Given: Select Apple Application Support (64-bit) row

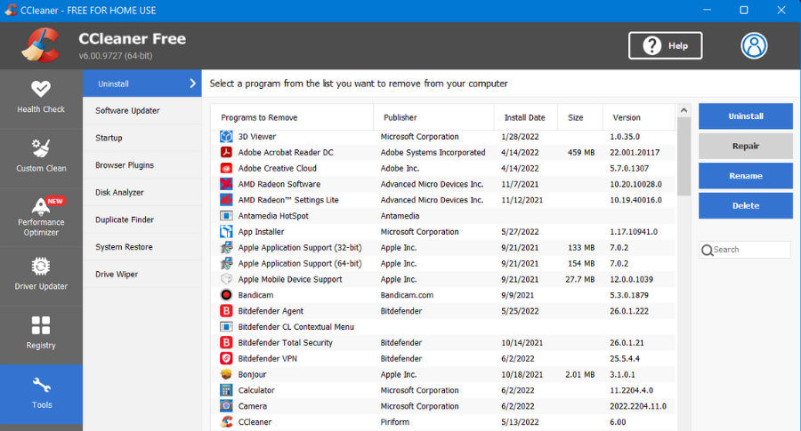Looking at the screenshot, I should [x=442, y=263].
